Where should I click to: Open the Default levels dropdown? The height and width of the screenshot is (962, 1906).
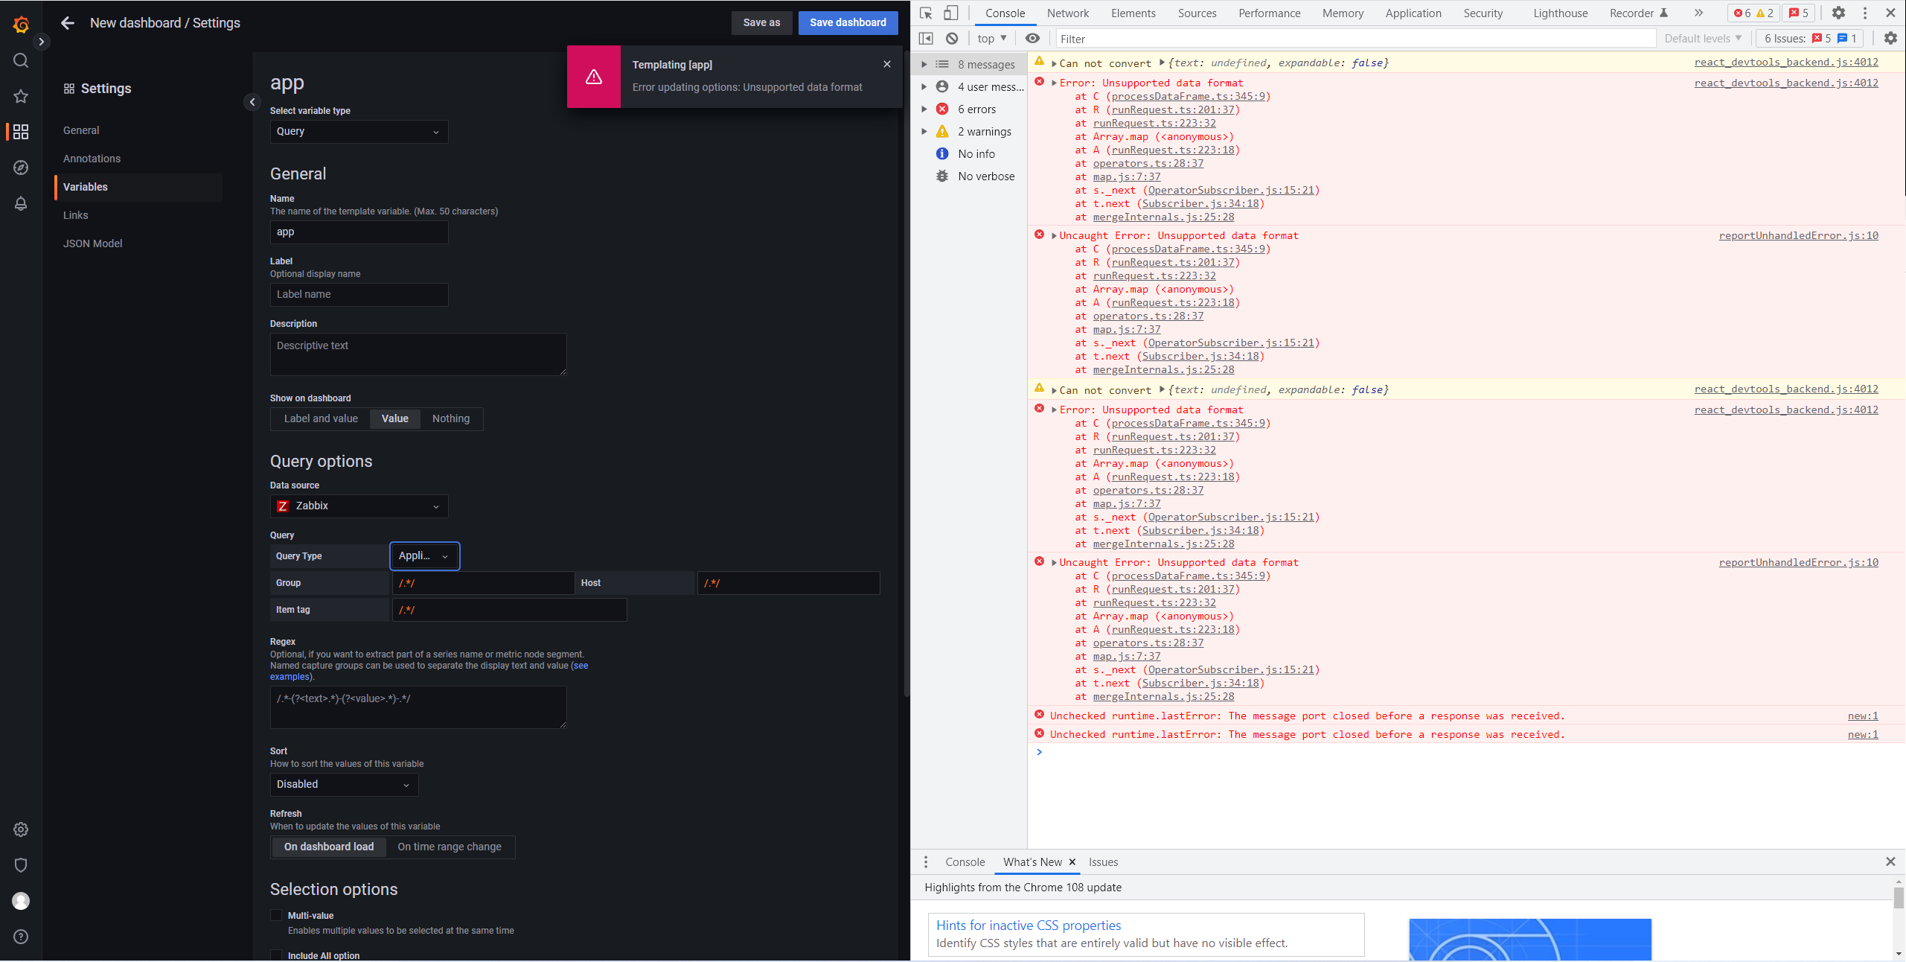pyautogui.click(x=1703, y=38)
